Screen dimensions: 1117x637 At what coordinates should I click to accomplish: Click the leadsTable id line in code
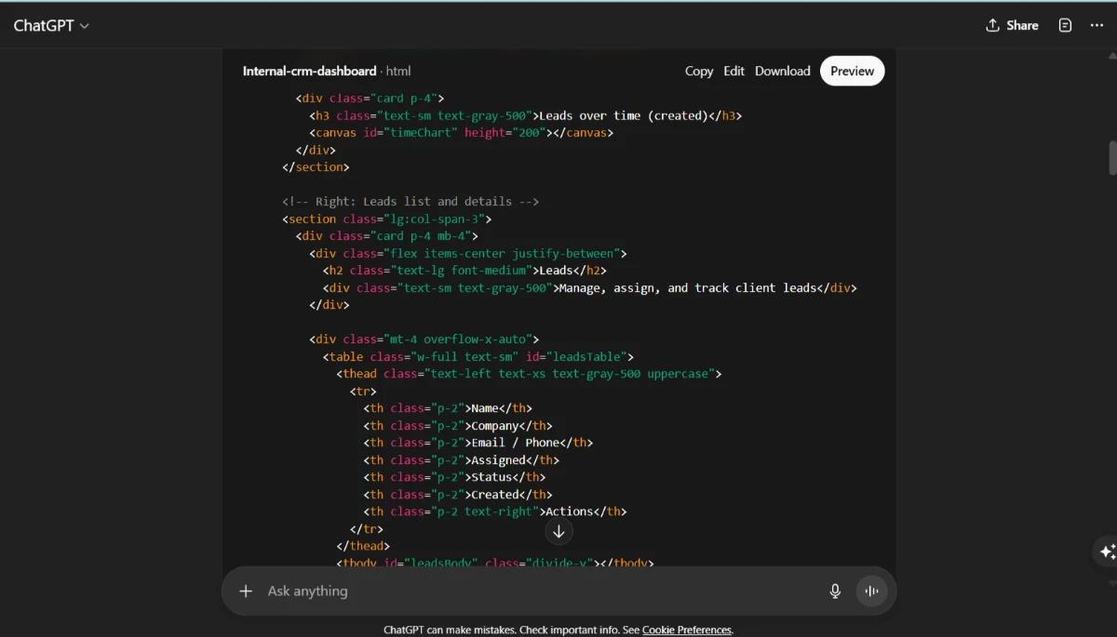(478, 356)
